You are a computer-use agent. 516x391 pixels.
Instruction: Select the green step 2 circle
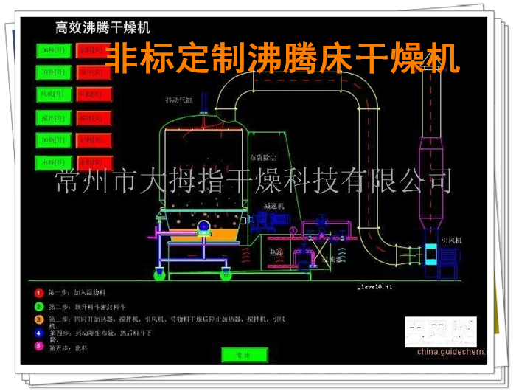(x=38, y=307)
